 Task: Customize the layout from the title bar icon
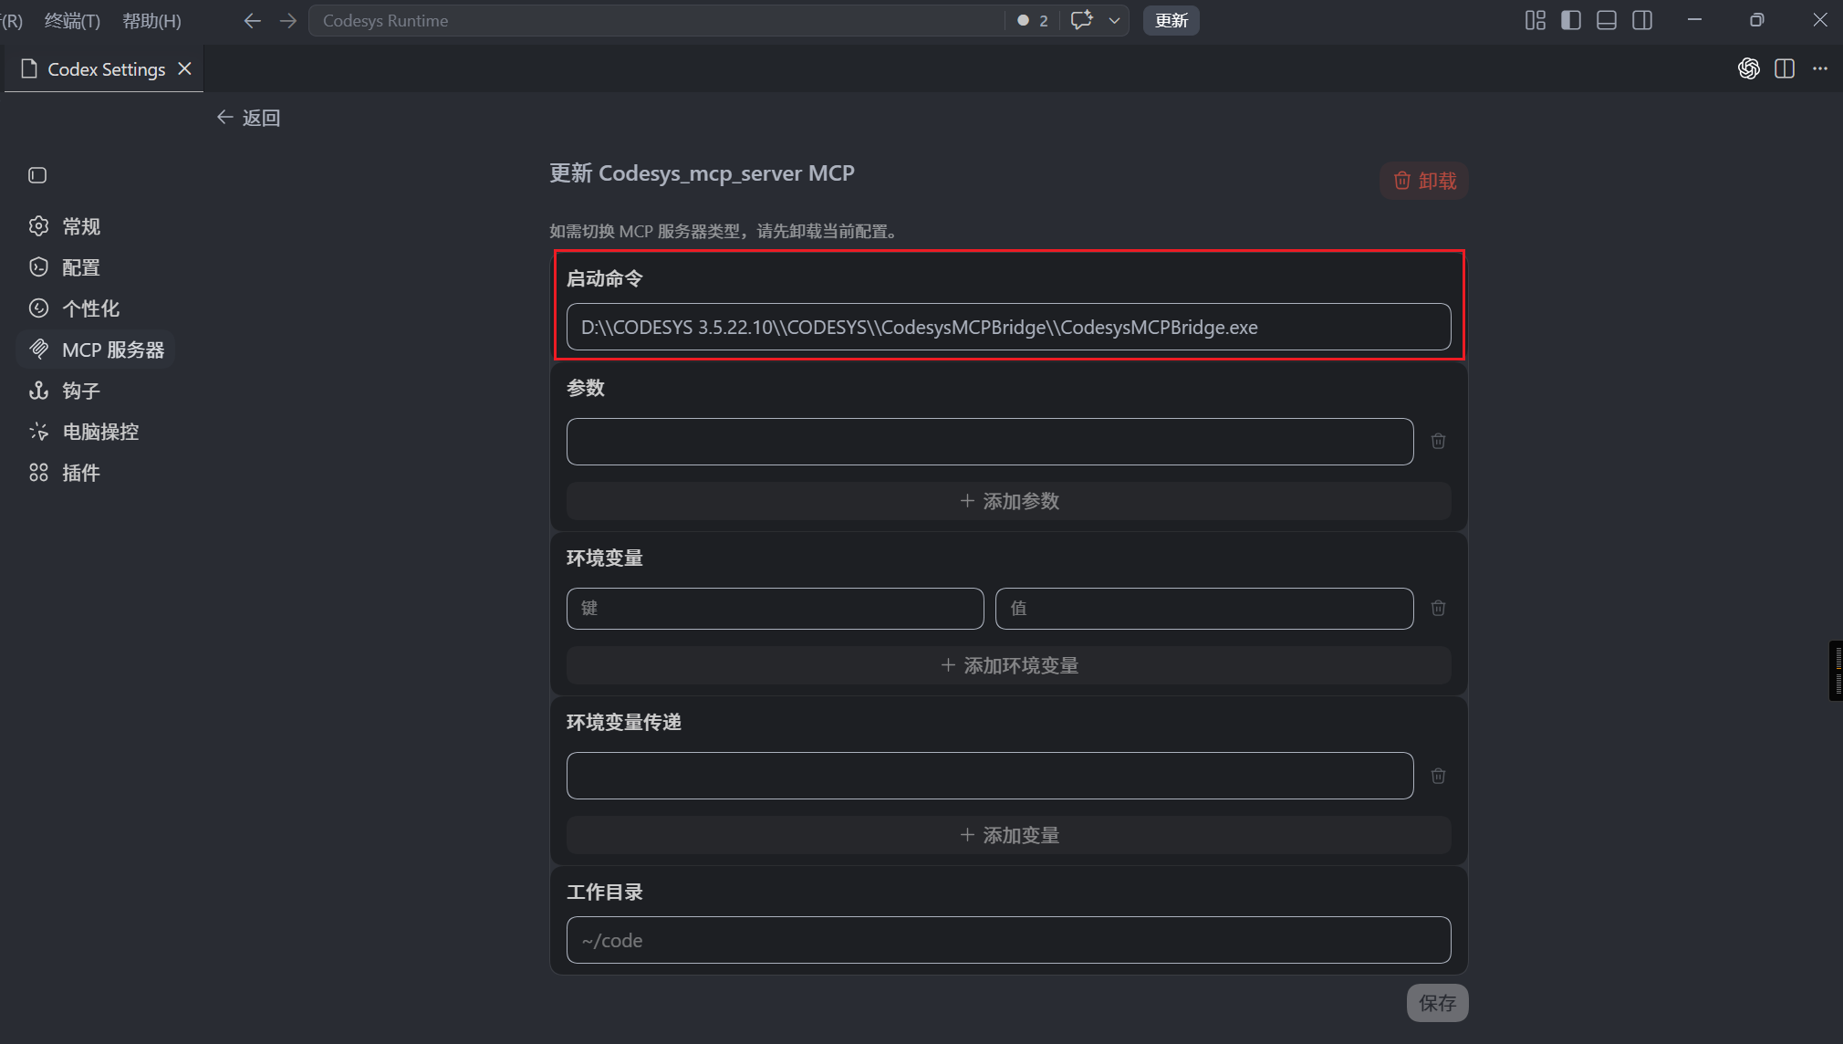1536,20
